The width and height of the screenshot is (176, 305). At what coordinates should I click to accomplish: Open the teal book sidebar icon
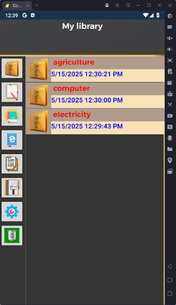[12, 116]
